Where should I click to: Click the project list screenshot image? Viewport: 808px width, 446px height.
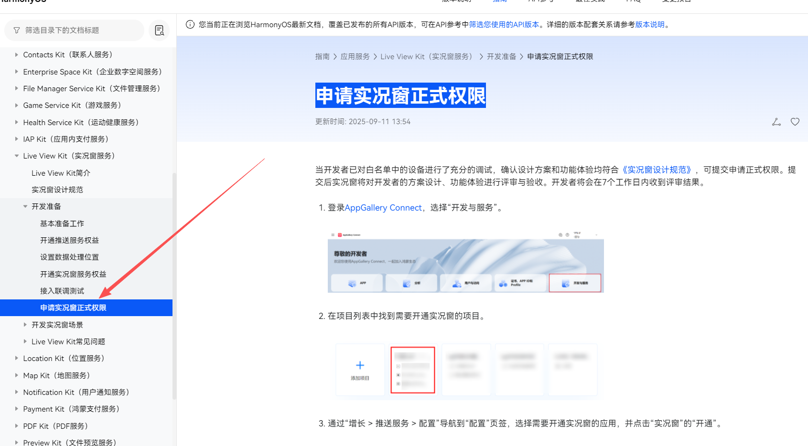coord(466,370)
